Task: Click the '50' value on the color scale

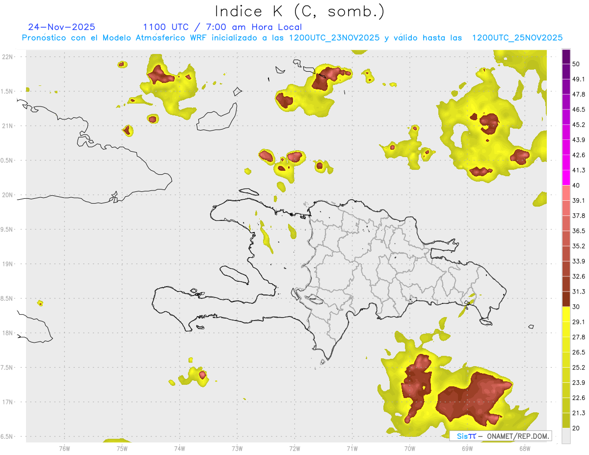Action: (576, 64)
